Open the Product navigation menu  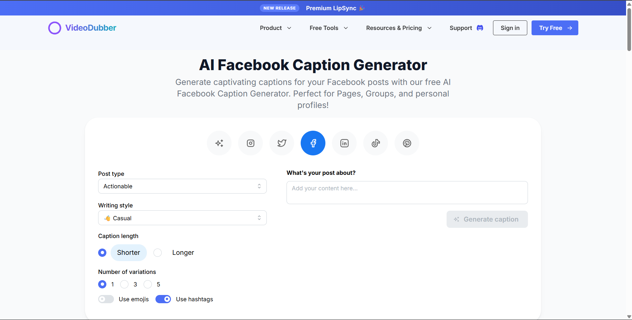coord(276,28)
